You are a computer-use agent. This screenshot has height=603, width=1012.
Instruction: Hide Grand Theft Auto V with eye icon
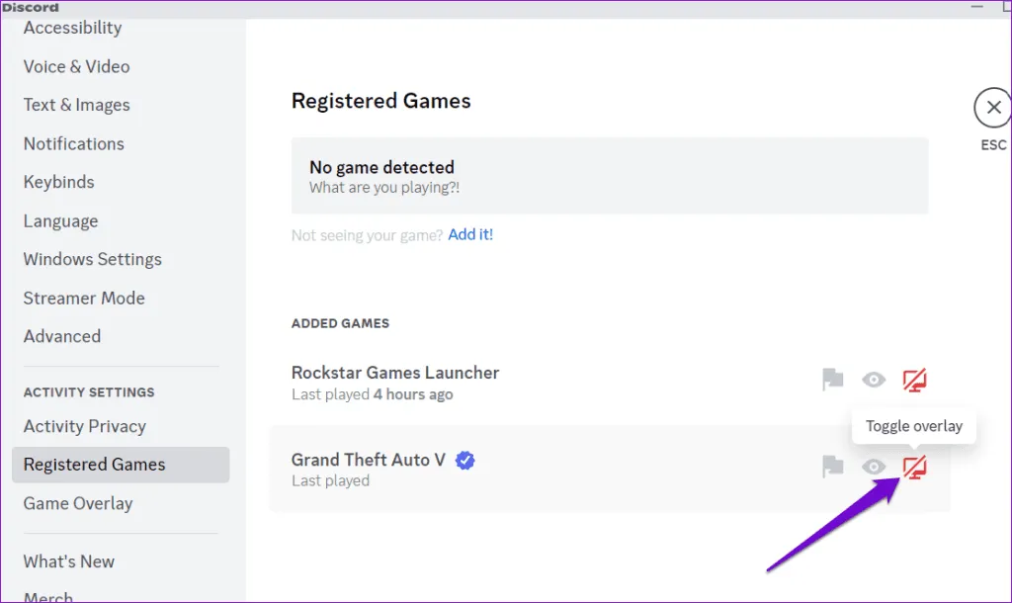pyautogui.click(x=874, y=467)
